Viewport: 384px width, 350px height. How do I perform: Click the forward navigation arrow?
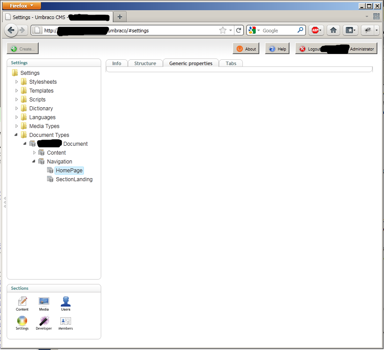[x=22, y=30]
